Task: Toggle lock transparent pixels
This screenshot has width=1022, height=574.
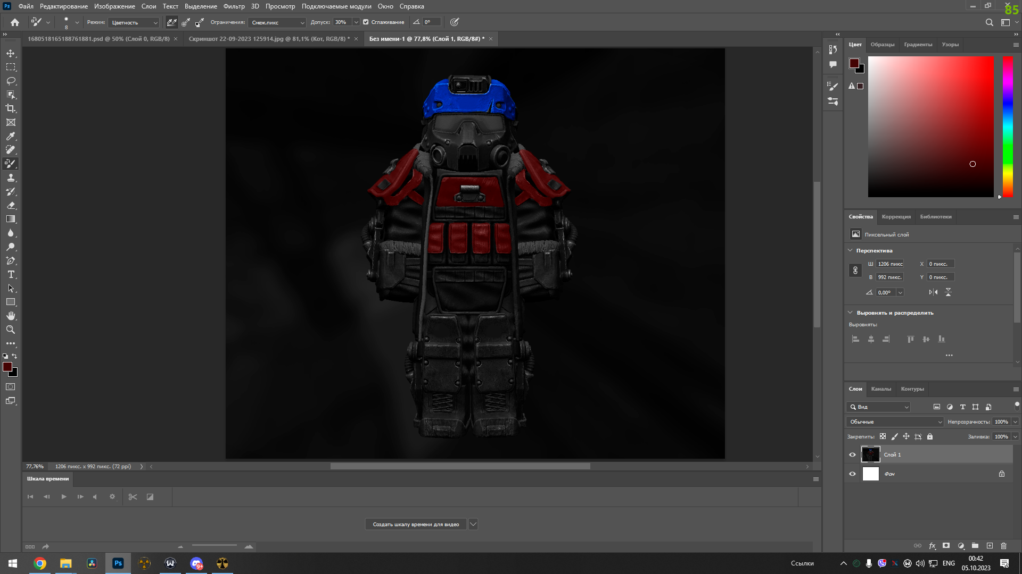Action: 883,437
